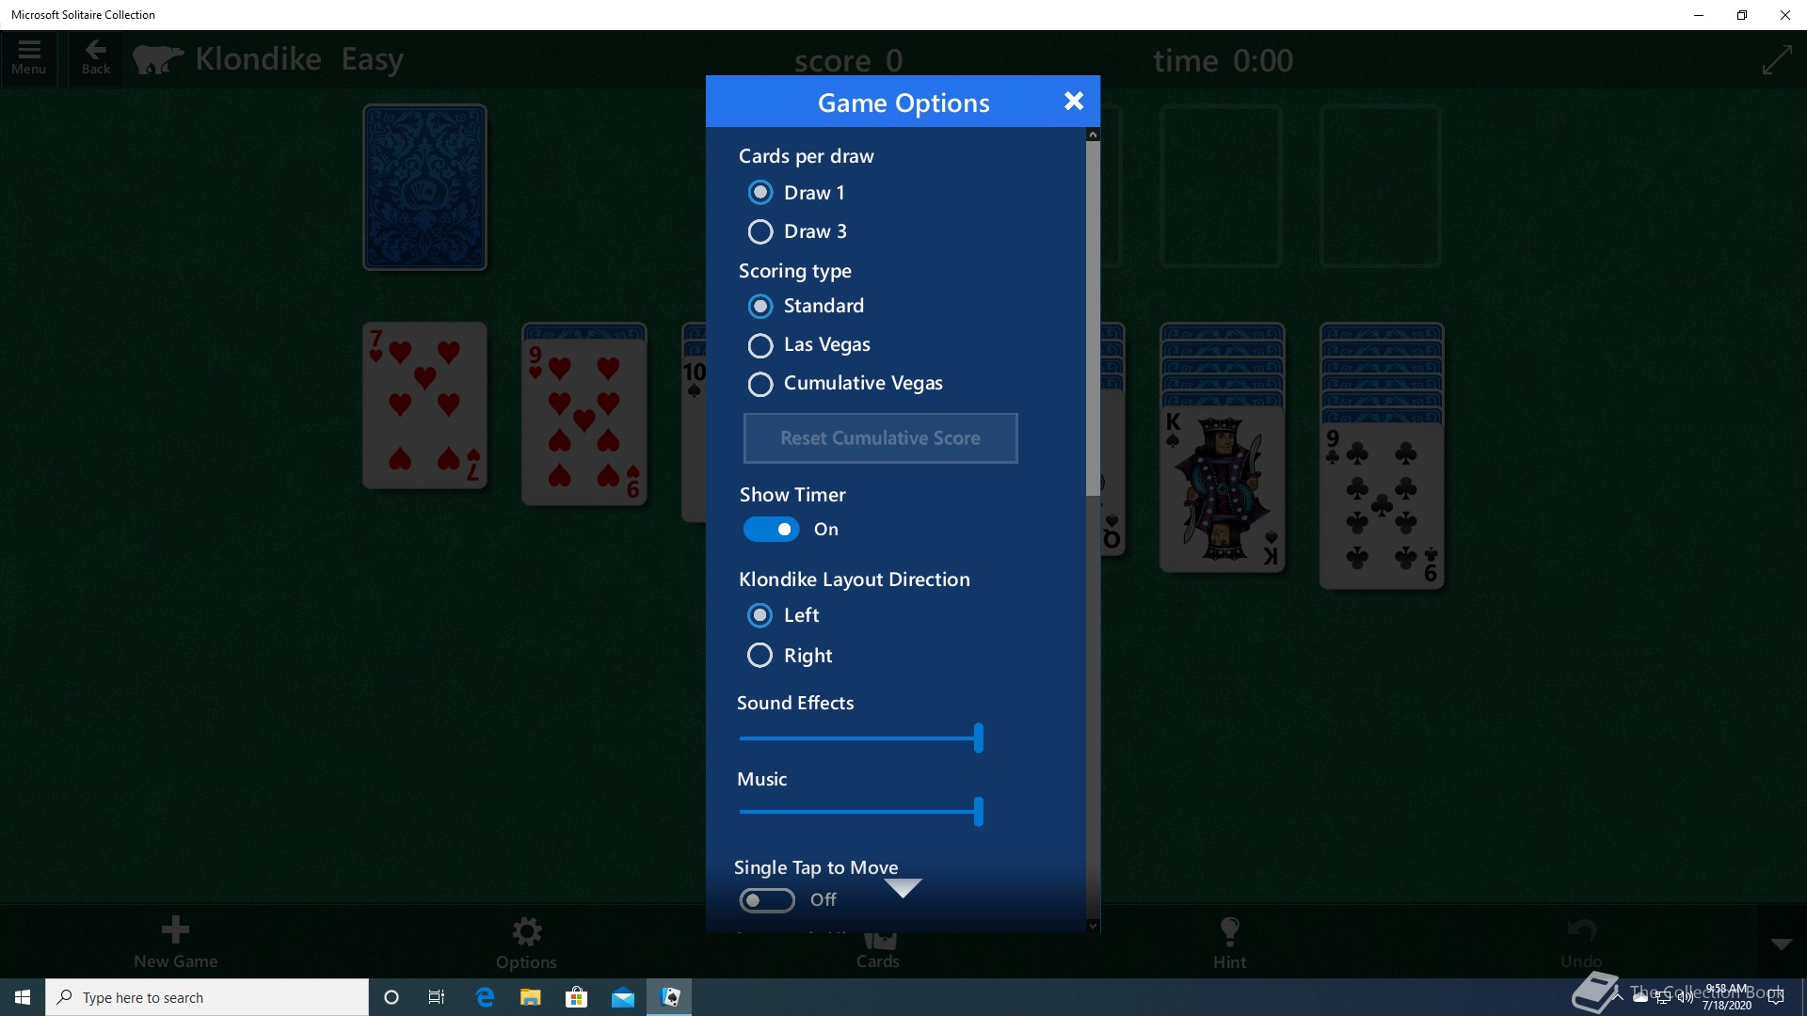Viewport: 1807px width, 1016px height.
Task: Close the Game Options dialog
Action: (1074, 102)
